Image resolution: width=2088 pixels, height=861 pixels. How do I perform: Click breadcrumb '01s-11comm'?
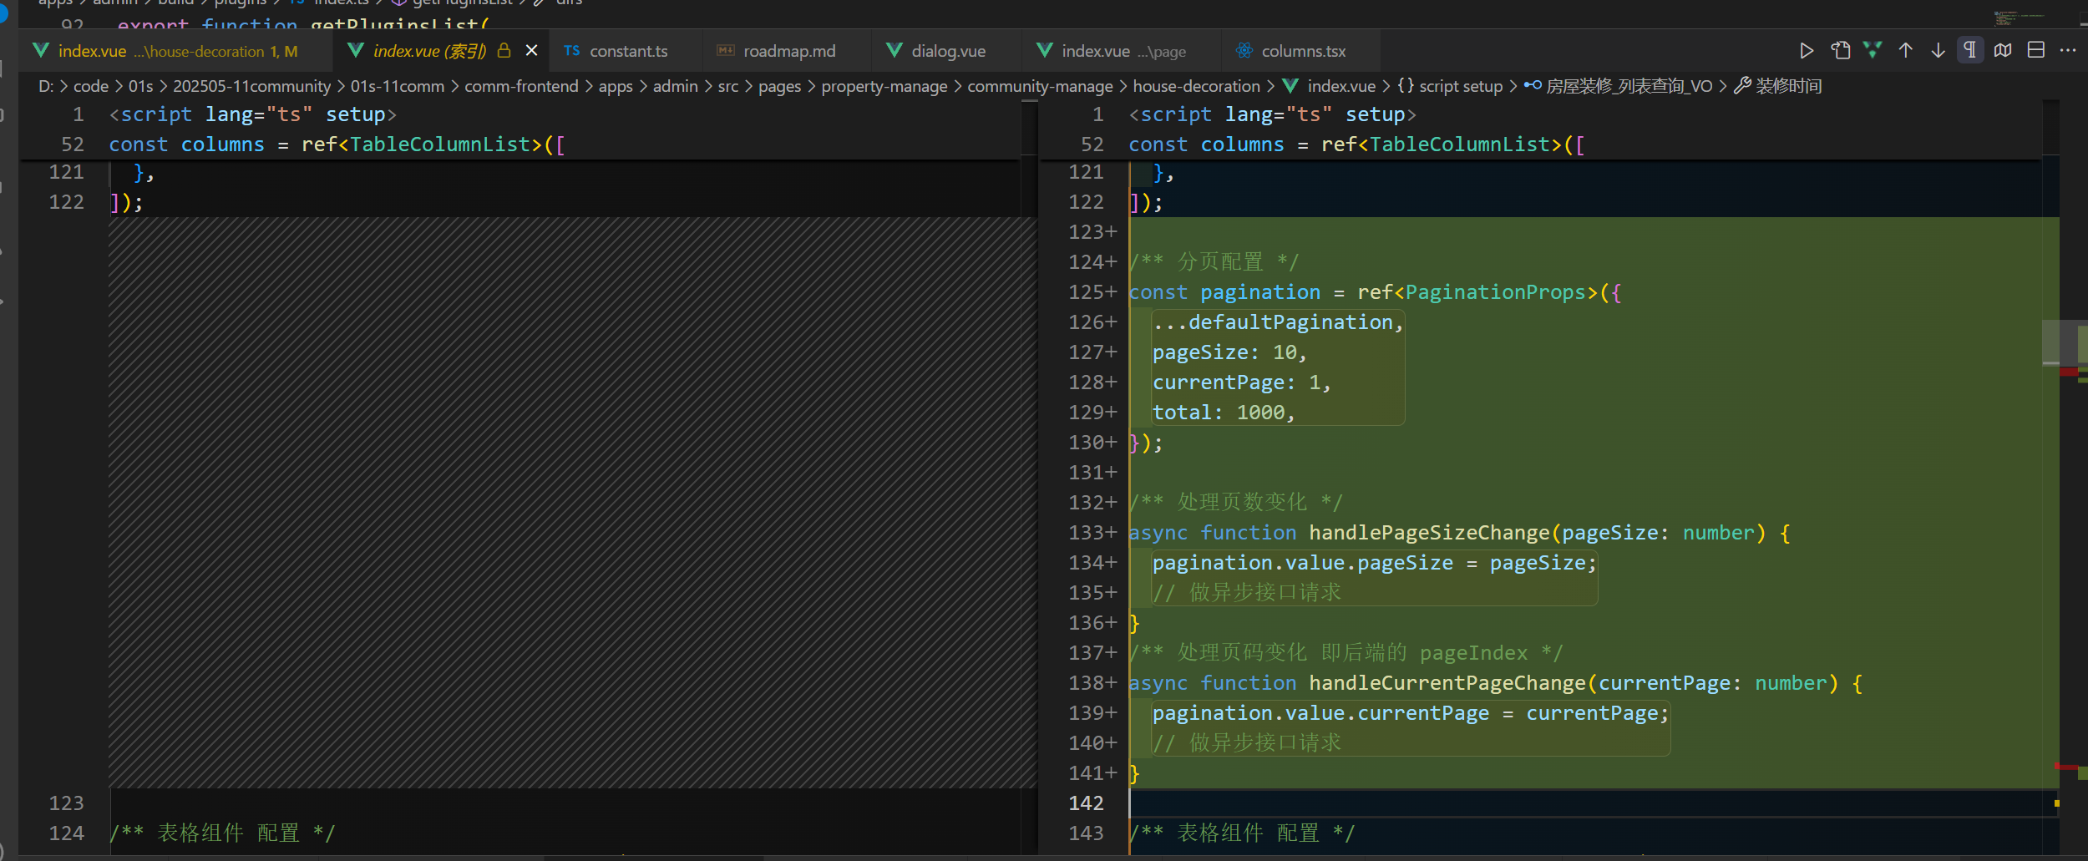[x=398, y=86]
